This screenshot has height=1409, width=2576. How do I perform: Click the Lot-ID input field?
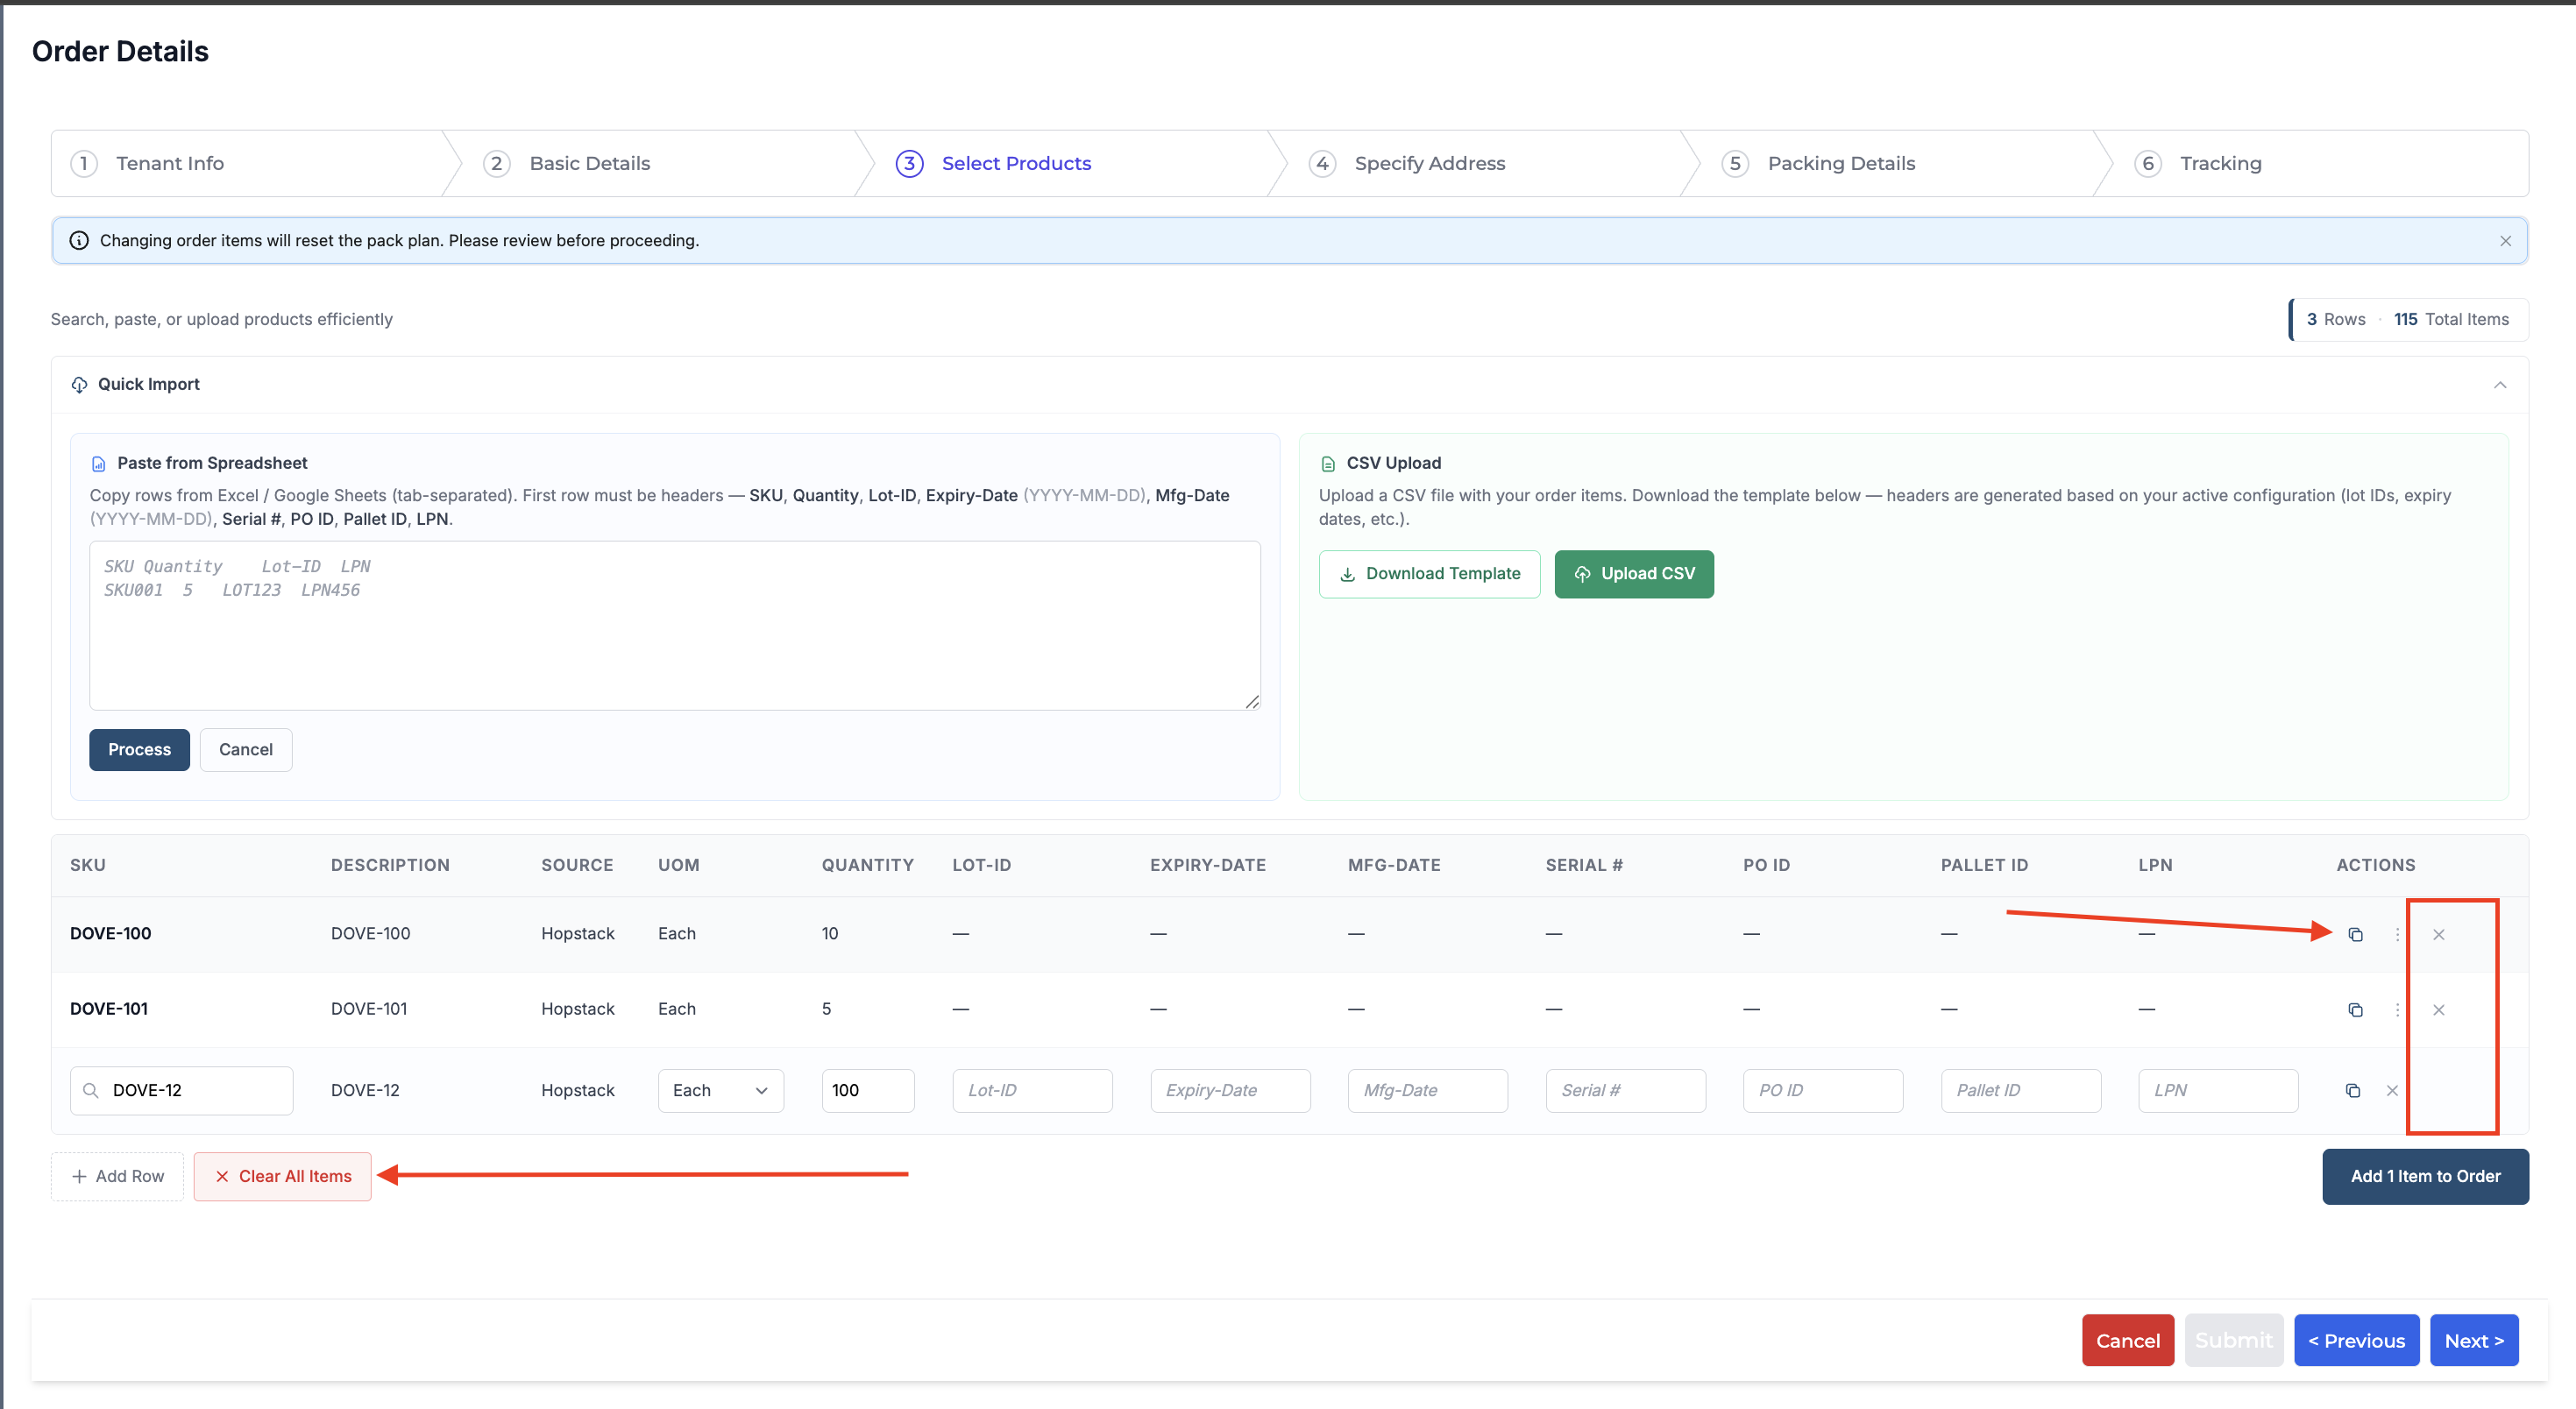pos(1032,1090)
